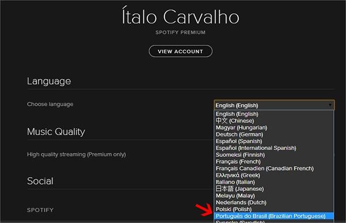This screenshot has height=223, width=346.
Task: Select Español (International Spanish) option
Action: tap(273, 148)
